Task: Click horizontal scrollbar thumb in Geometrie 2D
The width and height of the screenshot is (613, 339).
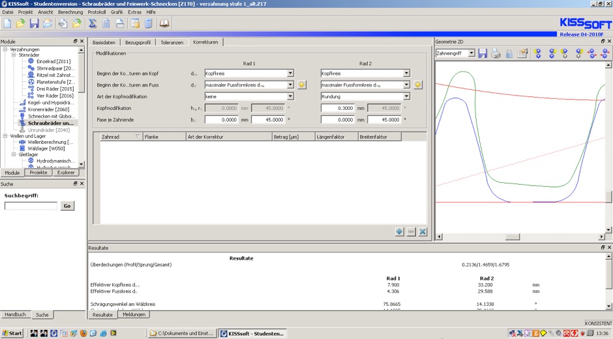Action: (512, 237)
